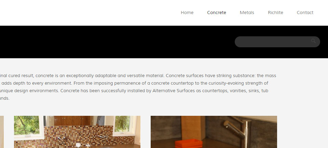Open the Richlite navigation link
The image size is (328, 148).
[x=275, y=13]
